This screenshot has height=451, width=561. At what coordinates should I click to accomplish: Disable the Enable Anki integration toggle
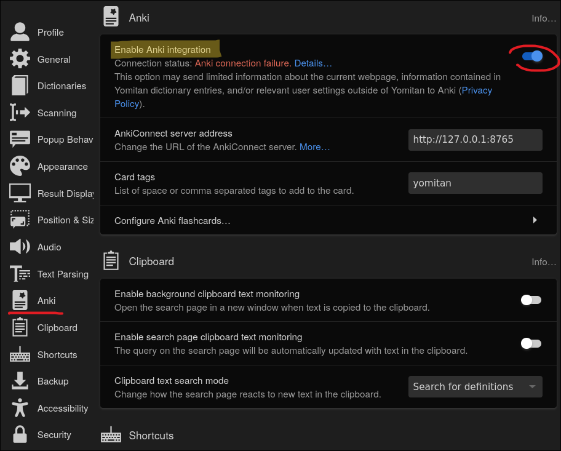click(532, 57)
